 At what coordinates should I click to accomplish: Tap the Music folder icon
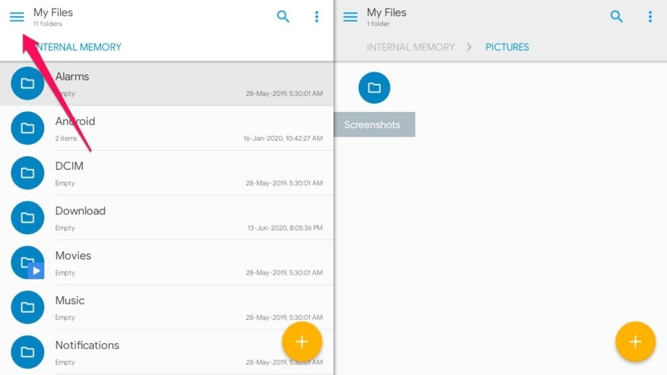pyautogui.click(x=27, y=307)
